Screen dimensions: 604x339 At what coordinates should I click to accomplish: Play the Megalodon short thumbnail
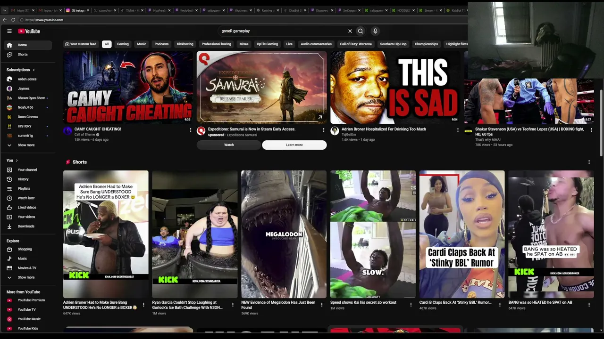coord(284,234)
